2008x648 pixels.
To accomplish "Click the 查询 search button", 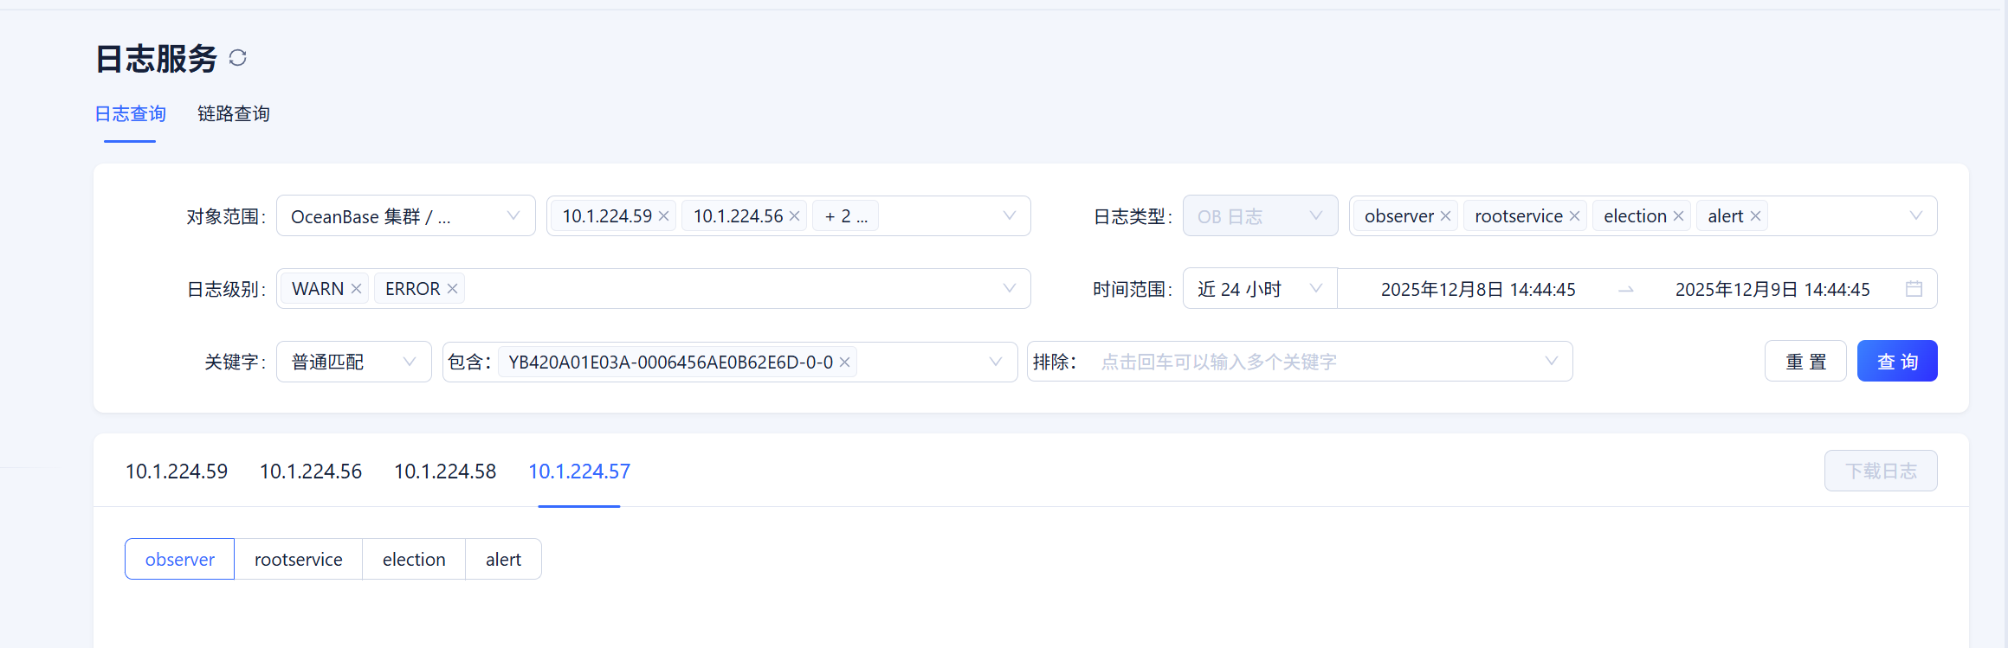I will [x=1896, y=362].
